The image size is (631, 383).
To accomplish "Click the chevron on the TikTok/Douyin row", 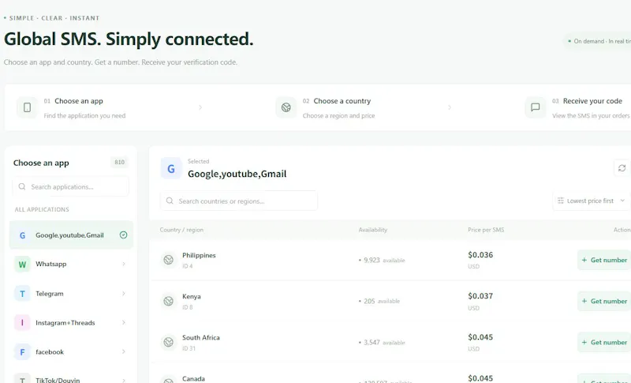I will (x=124, y=380).
